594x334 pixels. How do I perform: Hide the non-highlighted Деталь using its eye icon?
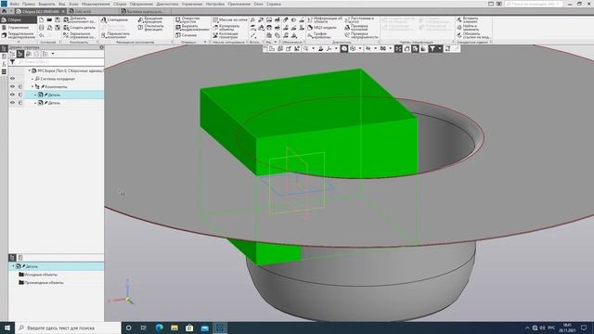12,103
